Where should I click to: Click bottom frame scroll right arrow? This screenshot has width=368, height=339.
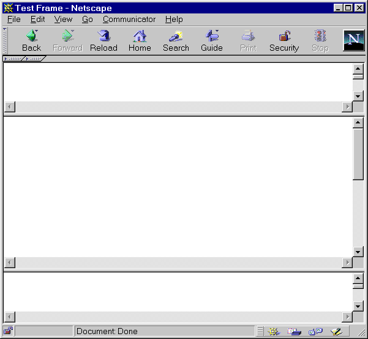347,317
